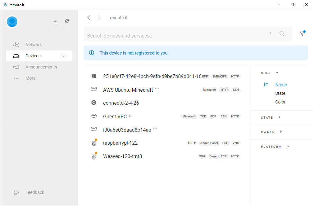Click the AWS icon of i00a6e03daad8b14ae
The height and width of the screenshot is (206, 314).
(x=94, y=129)
